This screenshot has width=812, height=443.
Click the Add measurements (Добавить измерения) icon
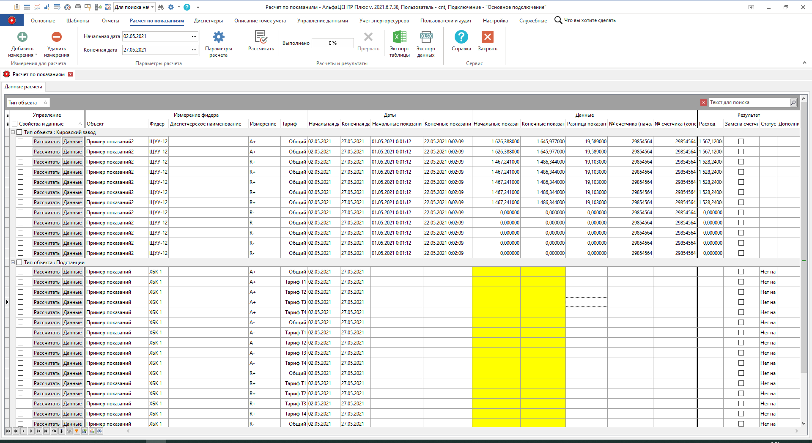pyautogui.click(x=22, y=37)
